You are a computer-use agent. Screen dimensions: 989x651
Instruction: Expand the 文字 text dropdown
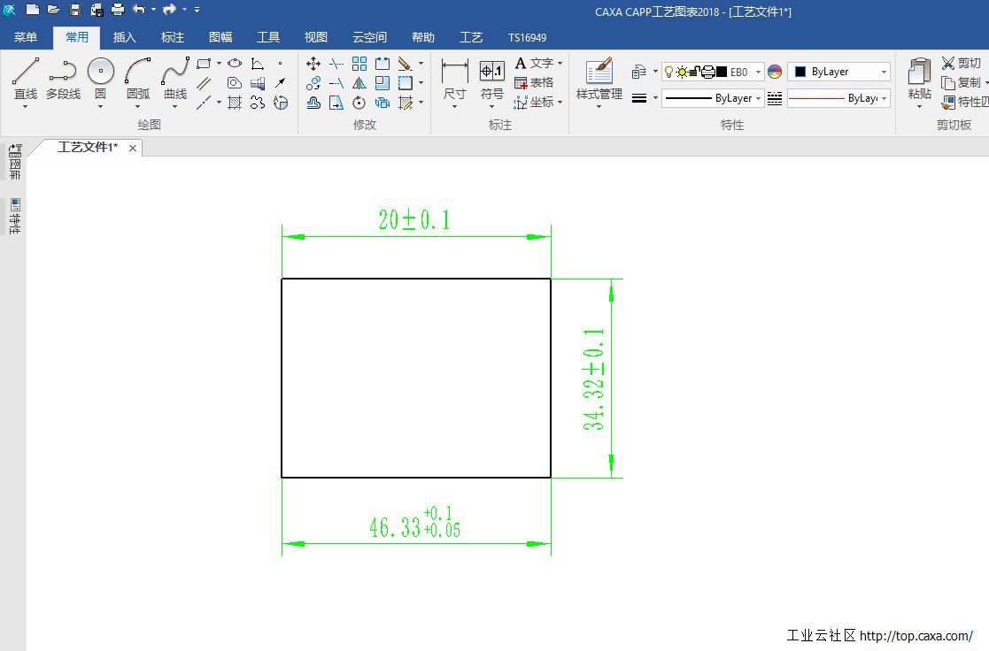click(560, 64)
